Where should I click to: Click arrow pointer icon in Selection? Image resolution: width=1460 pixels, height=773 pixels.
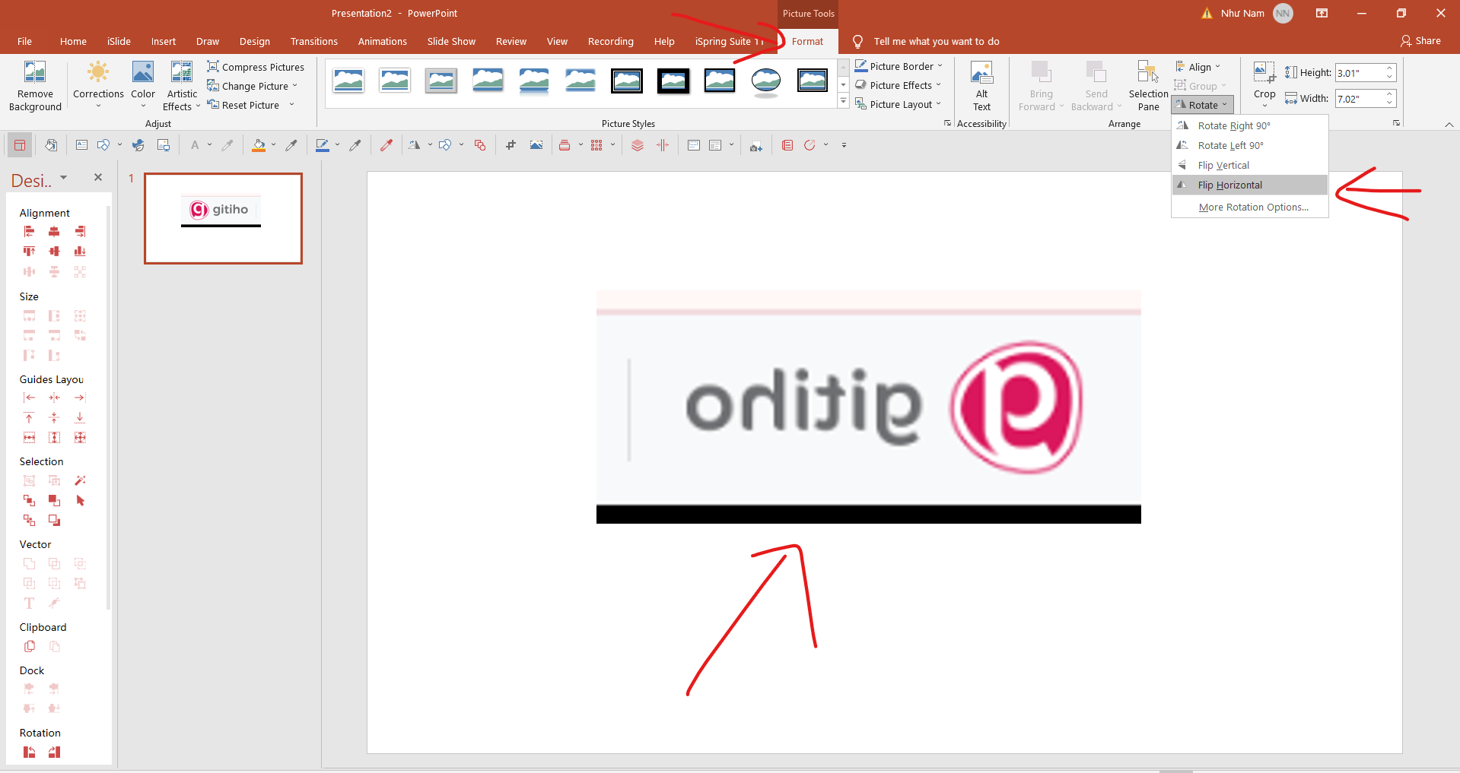pyautogui.click(x=80, y=500)
